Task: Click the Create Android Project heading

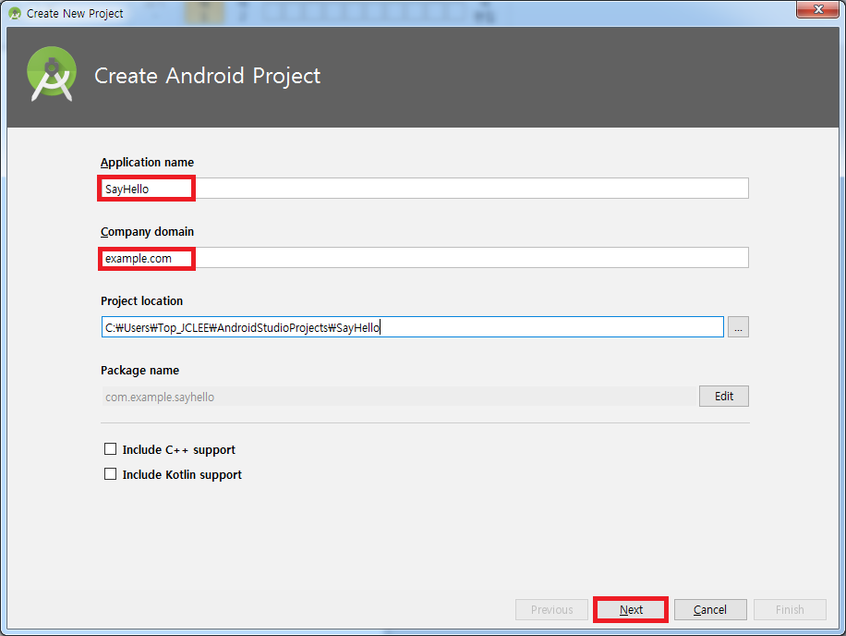Action: point(207,76)
